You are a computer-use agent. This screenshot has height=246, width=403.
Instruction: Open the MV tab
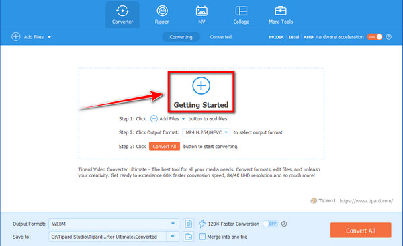coord(201,15)
